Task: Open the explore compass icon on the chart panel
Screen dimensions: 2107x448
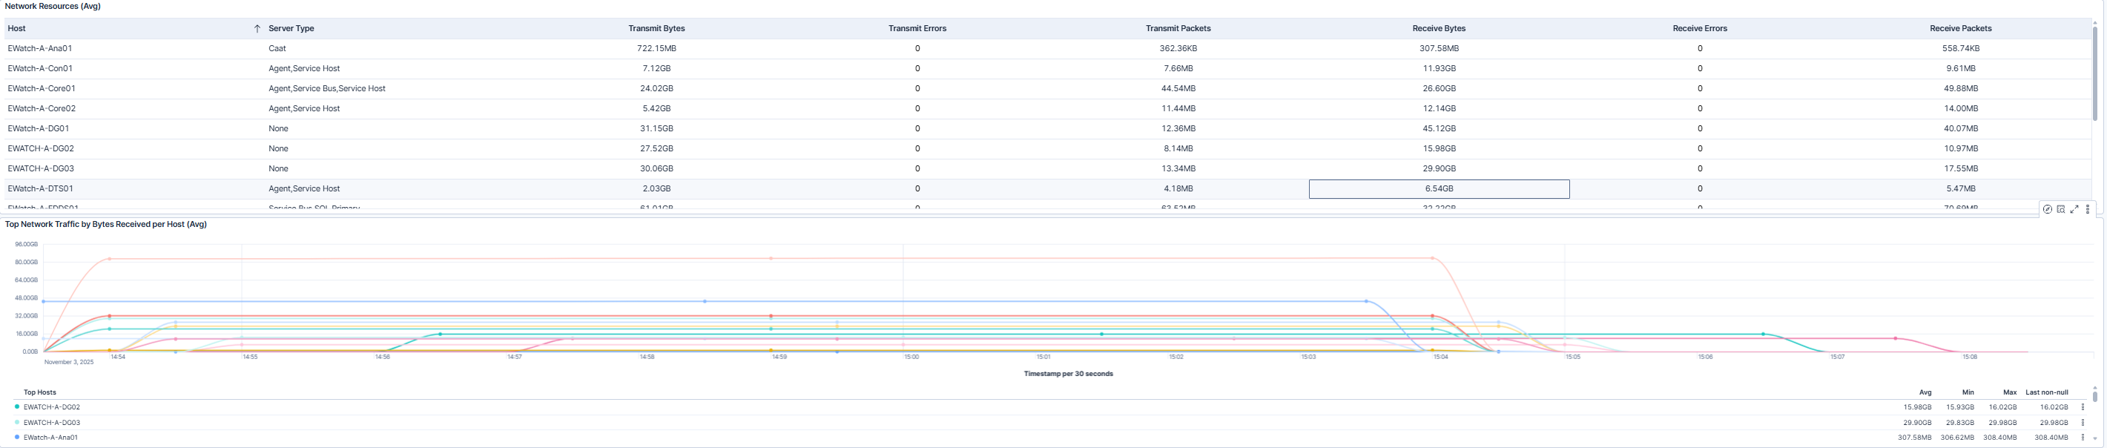Action: [2047, 209]
